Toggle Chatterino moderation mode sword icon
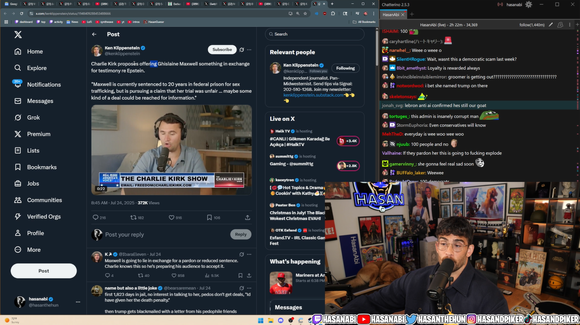580x325 pixels. 551,25
